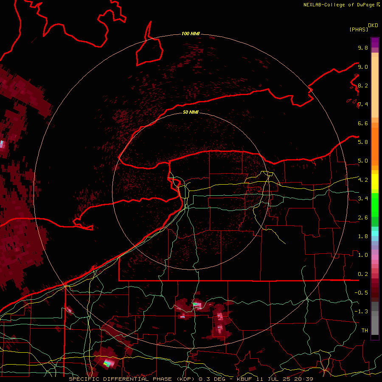
Task: Click the -0.5 scale value
Action: [x=361, y=293]
